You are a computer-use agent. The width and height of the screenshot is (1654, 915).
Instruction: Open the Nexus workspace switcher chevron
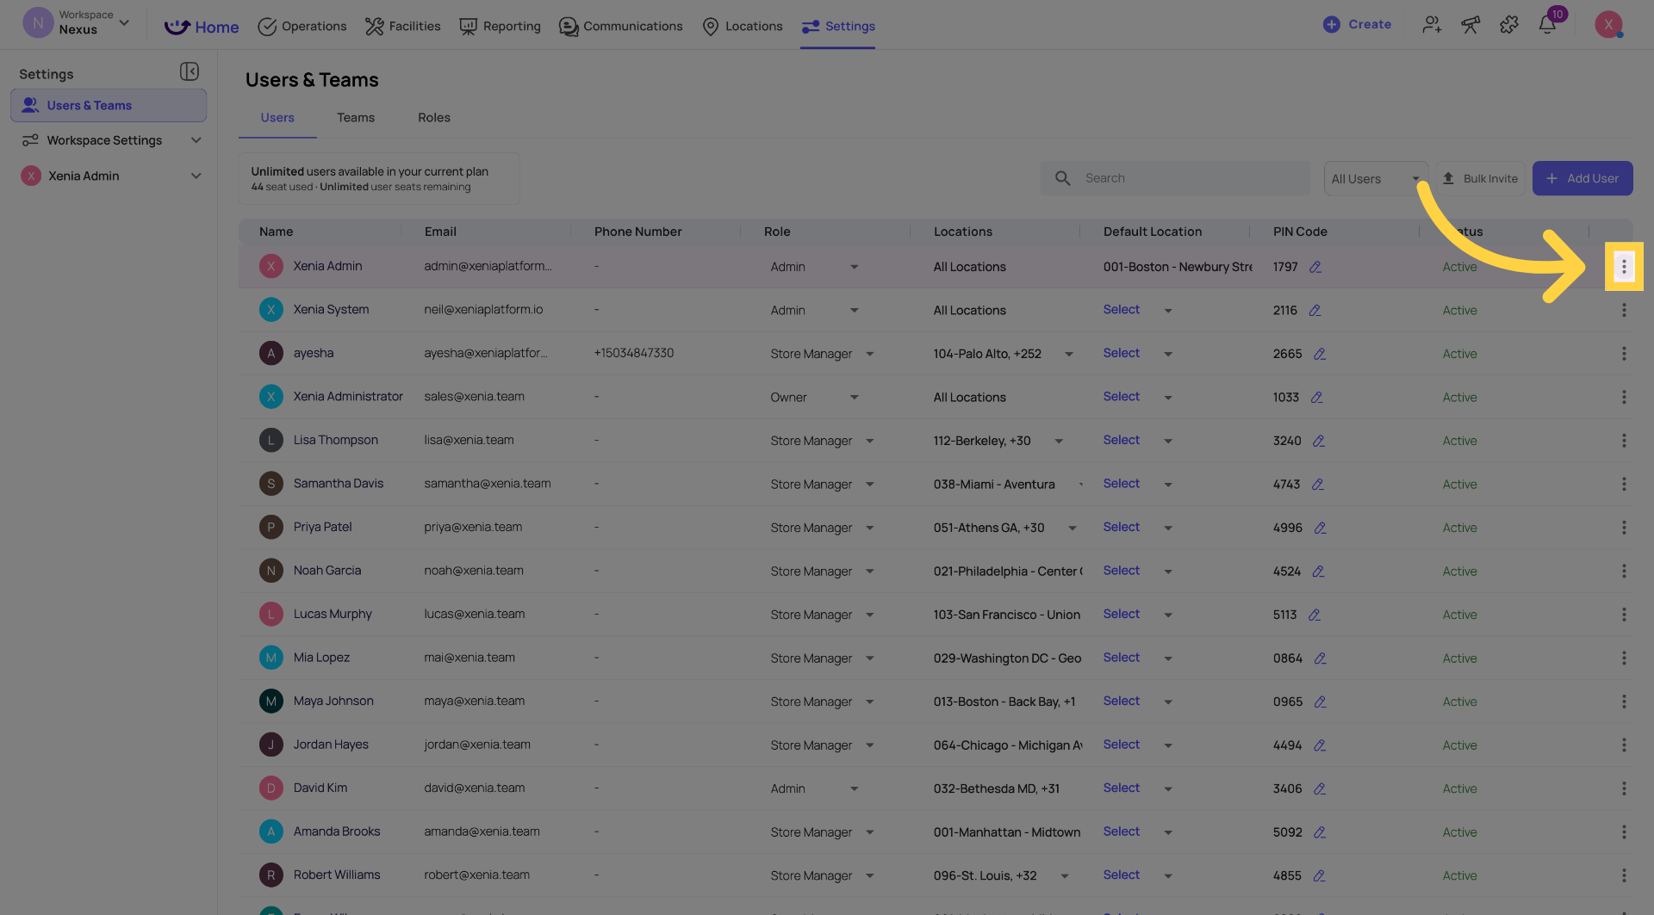pos(124,23)
